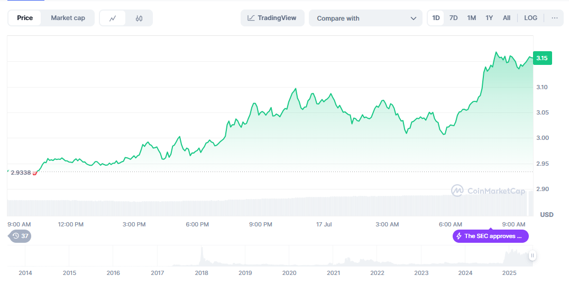Click the 3:00 PM axis label
This screenshot has width=569, height=285.
[134, 224]
